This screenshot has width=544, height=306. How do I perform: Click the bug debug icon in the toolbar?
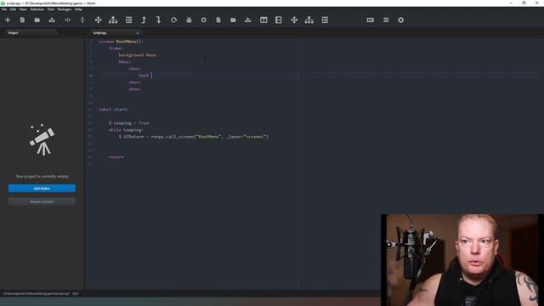(x=189, y=20)
